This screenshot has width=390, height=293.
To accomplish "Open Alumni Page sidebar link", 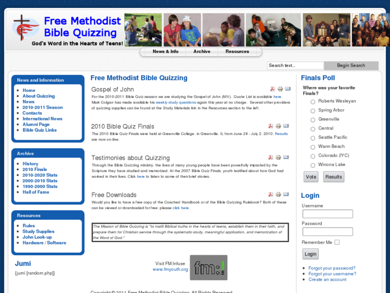I will point(36,124).
